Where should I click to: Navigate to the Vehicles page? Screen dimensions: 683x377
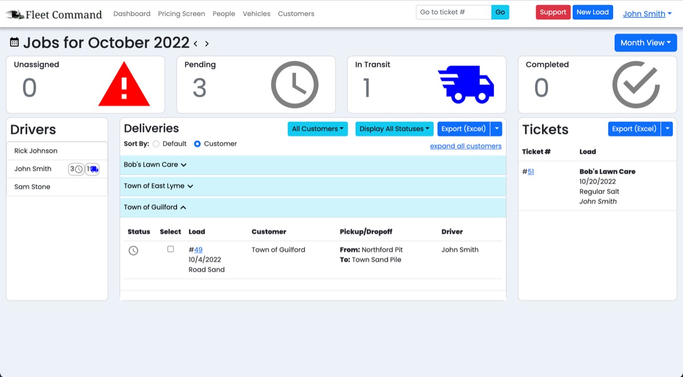pyautogui.click(x=256, y=14)
